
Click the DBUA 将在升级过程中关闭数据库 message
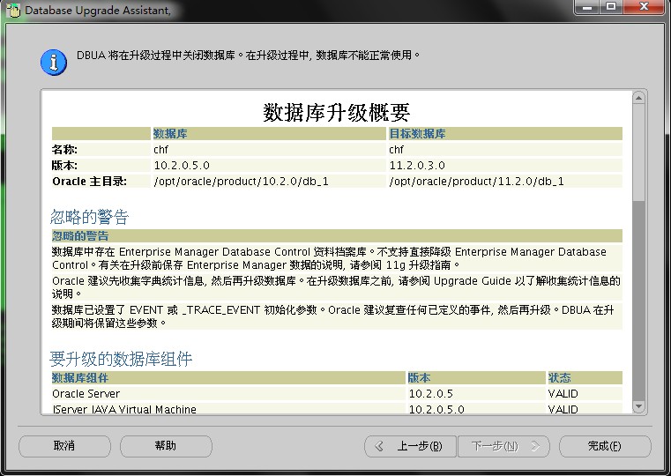point(248,56)
